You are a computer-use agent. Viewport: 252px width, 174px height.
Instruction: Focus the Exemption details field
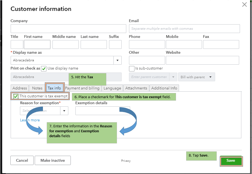pos(102,111)
